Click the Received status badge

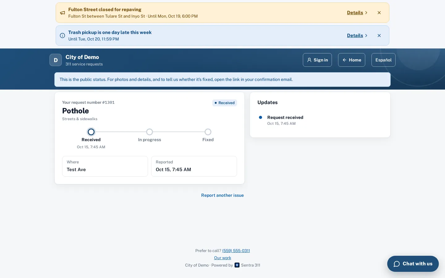(225, 103)
